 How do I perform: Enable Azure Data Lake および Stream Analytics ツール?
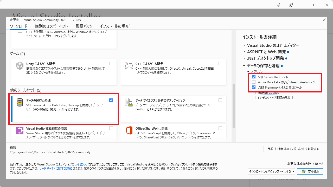(253, 82)
